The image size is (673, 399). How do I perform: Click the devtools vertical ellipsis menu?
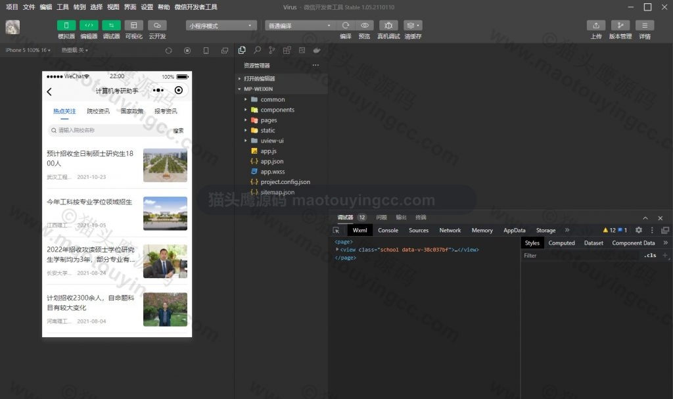tap(652, 230)
